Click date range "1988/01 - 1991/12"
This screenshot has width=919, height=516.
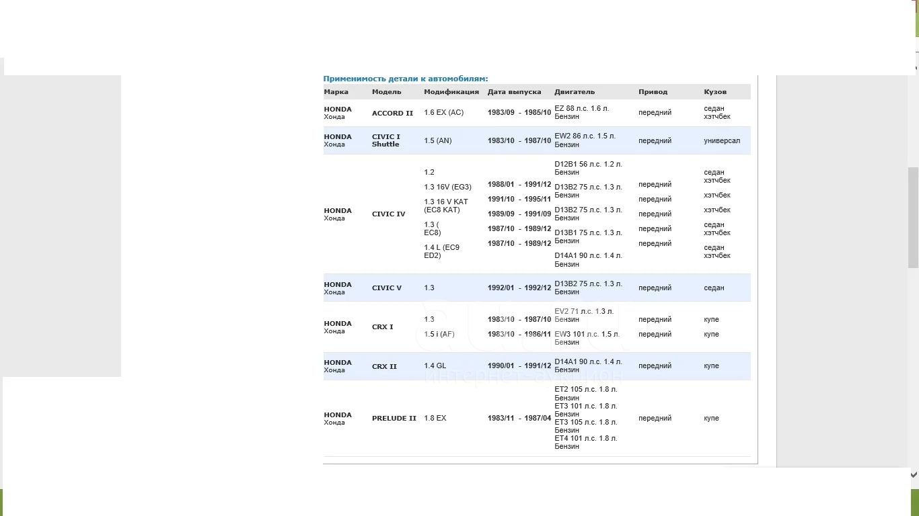pyautogui.click(x=519, y=185)
